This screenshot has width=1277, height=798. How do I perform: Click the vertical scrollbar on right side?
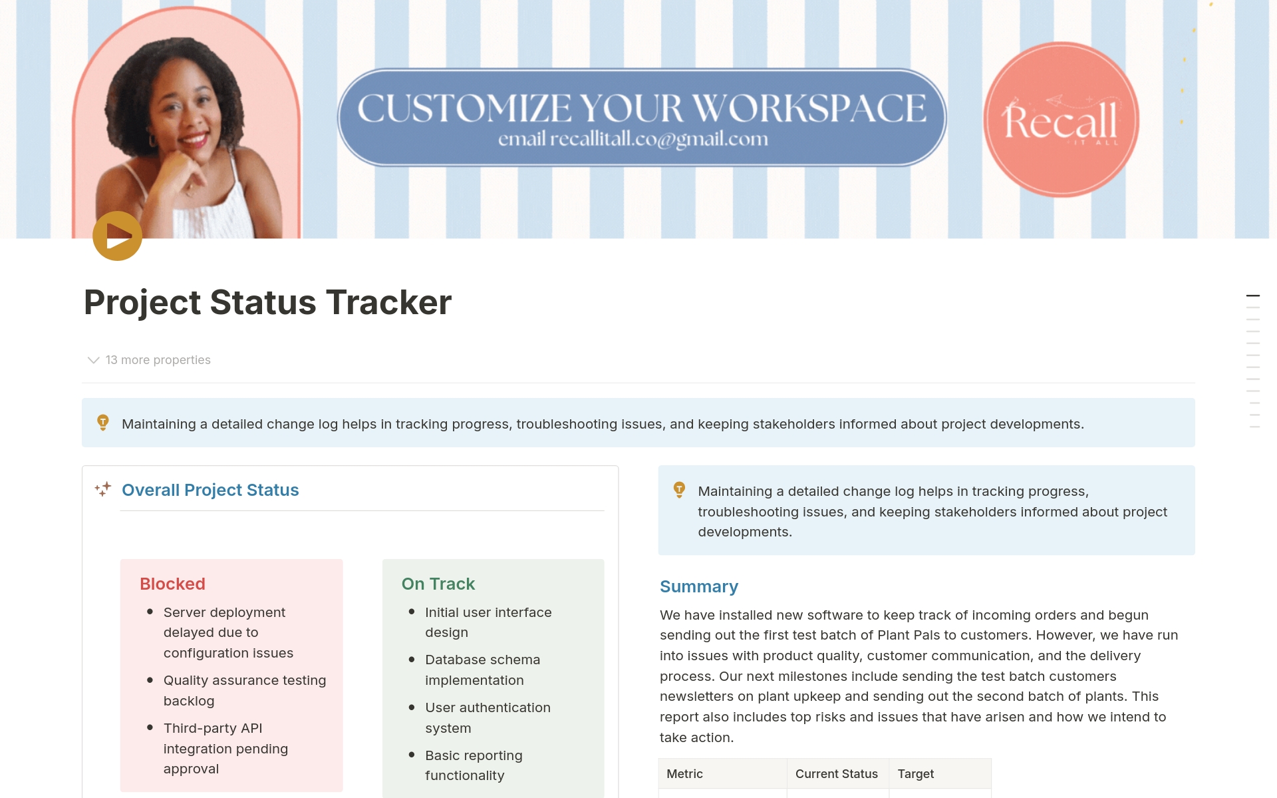(1255, 297)
